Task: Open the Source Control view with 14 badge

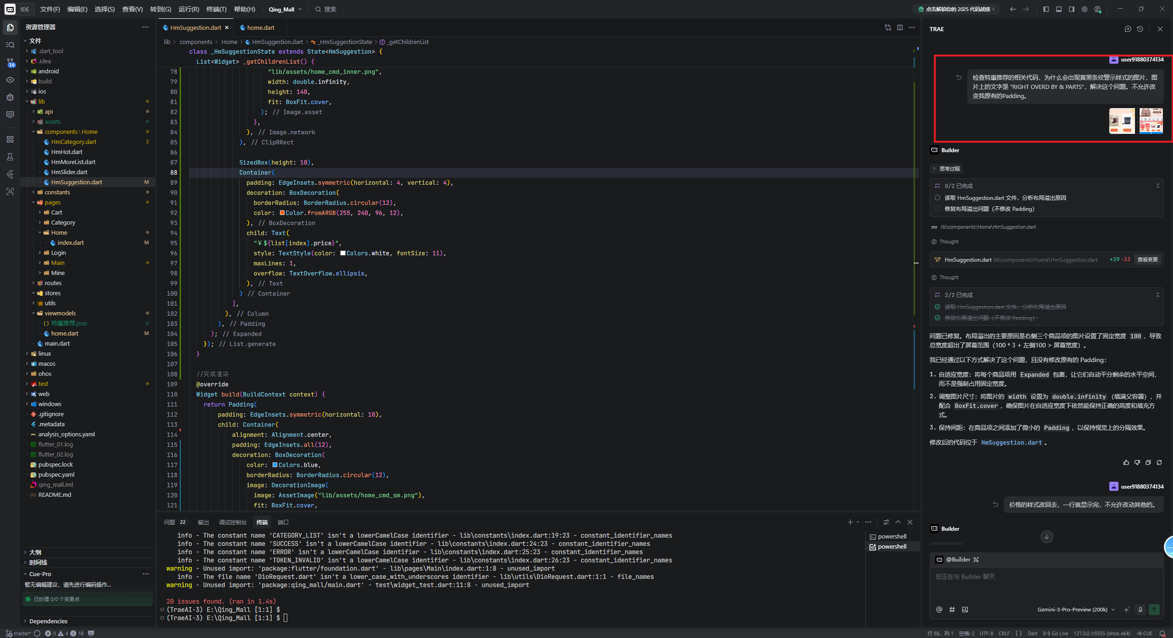Action: 10,62
